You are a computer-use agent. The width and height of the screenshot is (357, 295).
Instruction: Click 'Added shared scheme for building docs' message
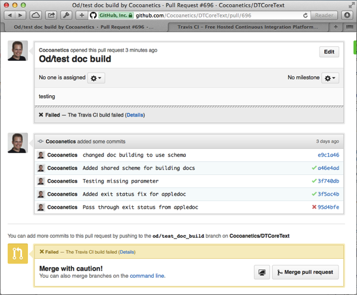[139, 168]
